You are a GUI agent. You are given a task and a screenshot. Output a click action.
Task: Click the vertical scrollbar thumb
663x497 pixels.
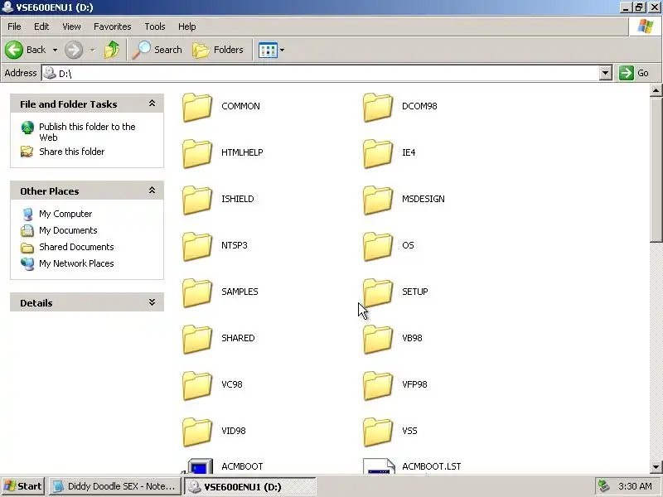656,170
